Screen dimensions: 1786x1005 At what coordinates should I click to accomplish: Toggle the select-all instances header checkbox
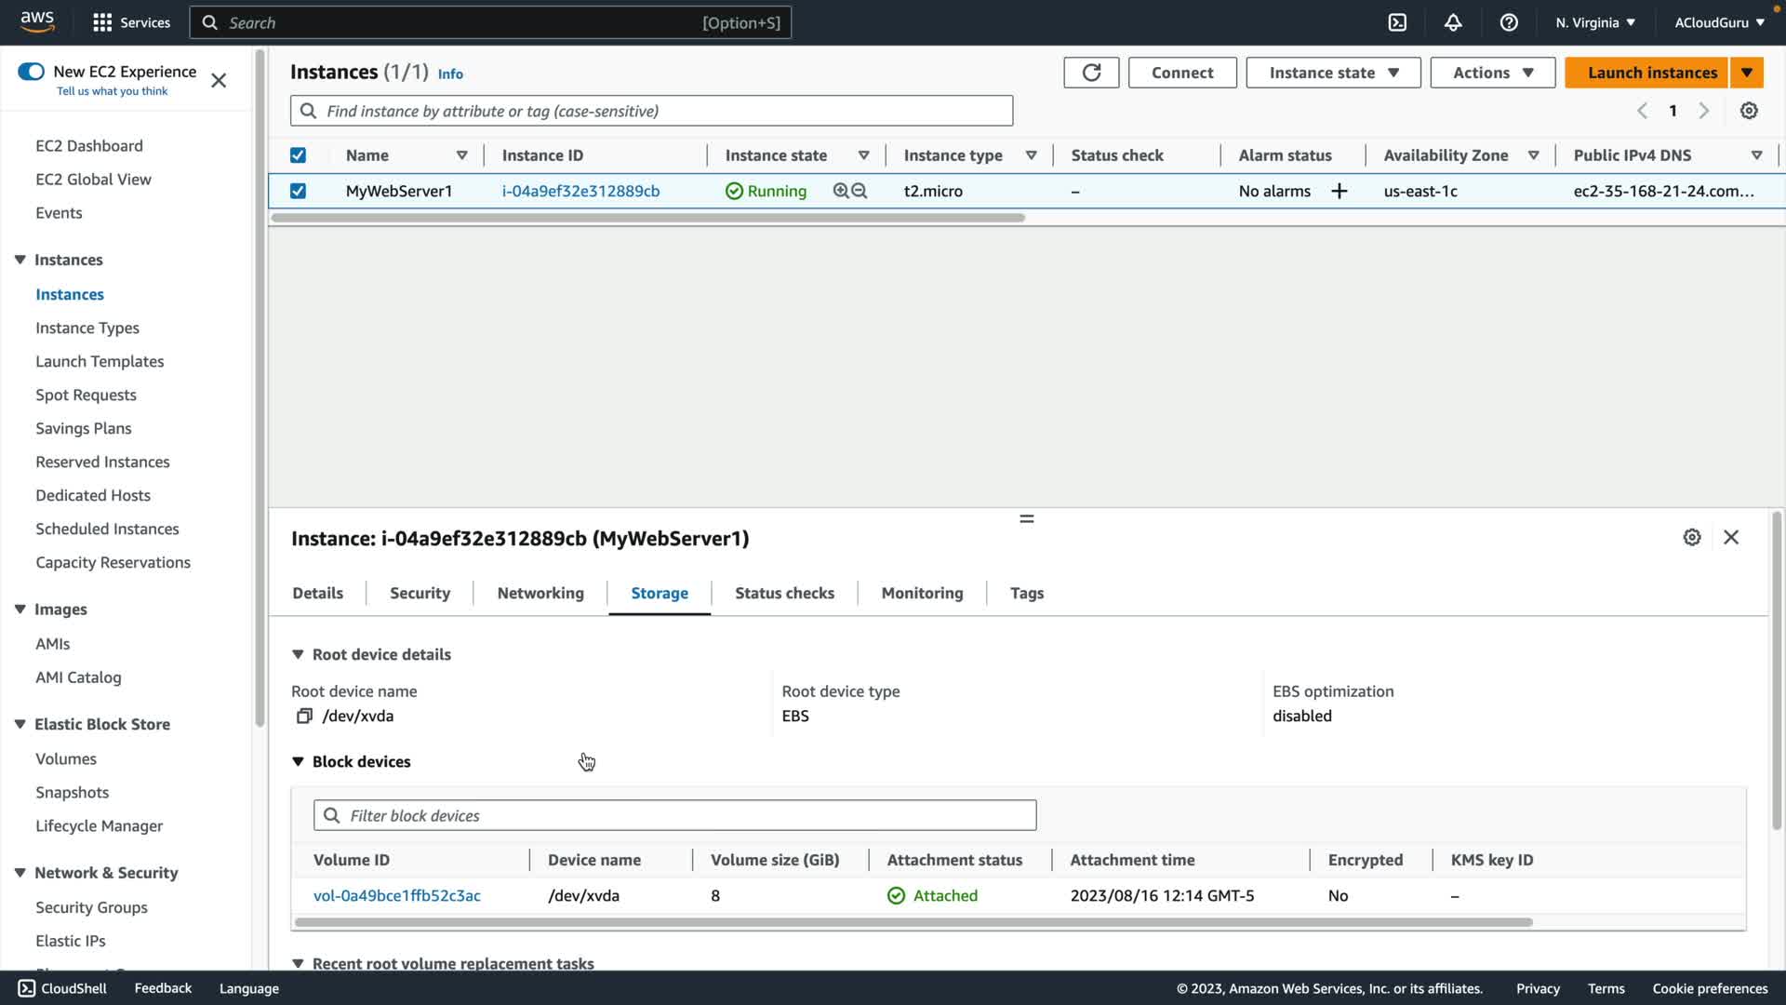click(298, 155)
